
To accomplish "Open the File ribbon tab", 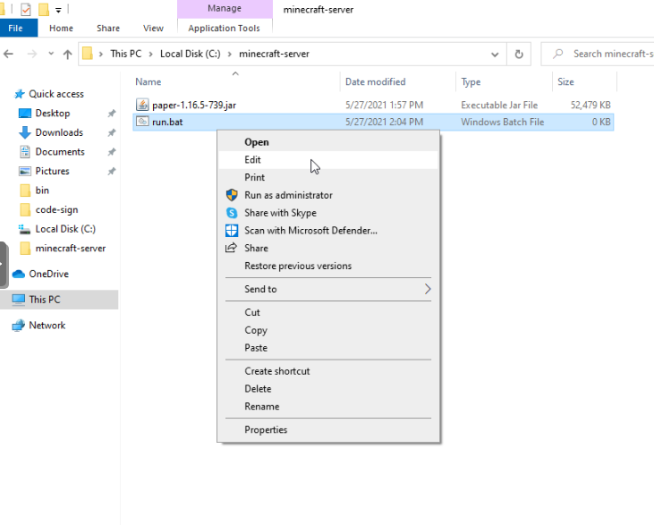I will [15, 29].
